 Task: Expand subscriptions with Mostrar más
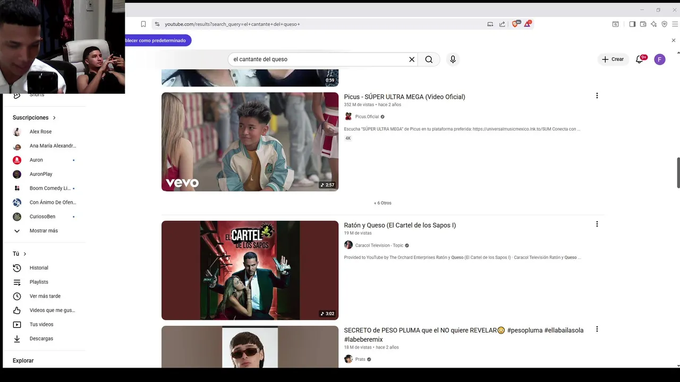pyautogui.click(x=45, y=231)
